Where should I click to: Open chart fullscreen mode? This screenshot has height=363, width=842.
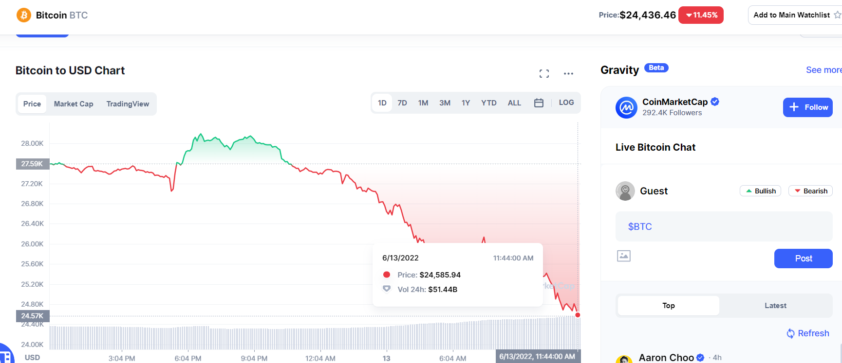tap(544, 73)
